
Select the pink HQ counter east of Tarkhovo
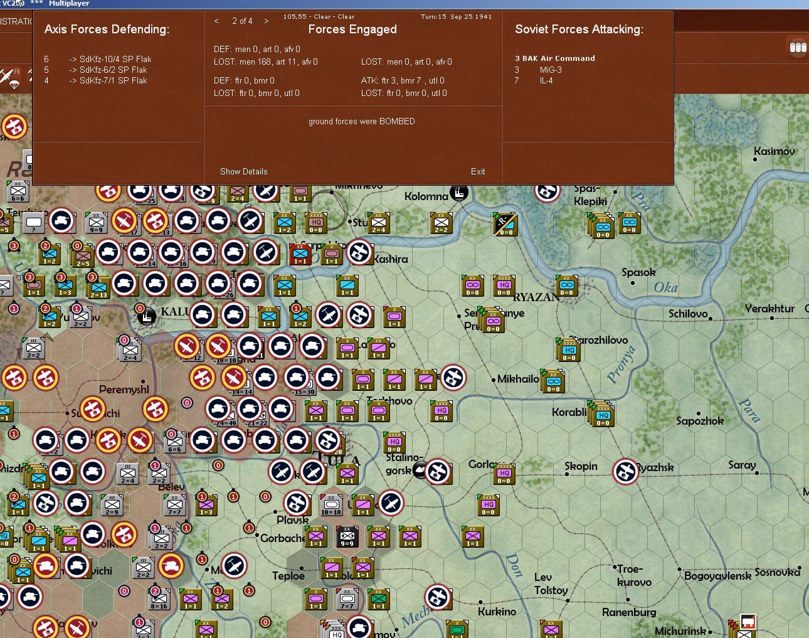pos(442,412)
